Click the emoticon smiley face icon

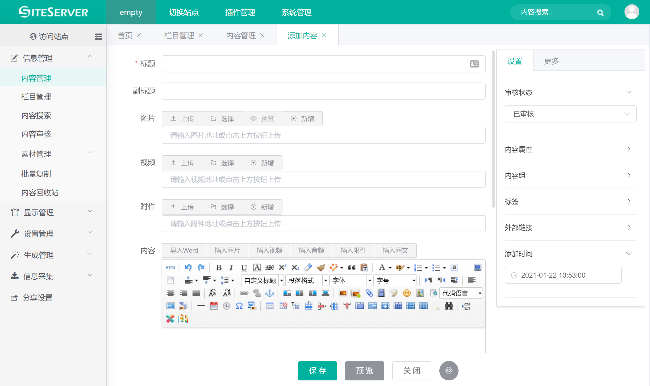point(407,293)
